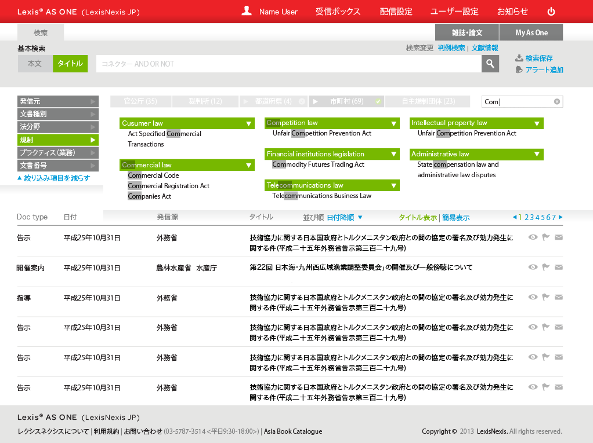Collapse the Competition law group

click(x=394, y=123)
